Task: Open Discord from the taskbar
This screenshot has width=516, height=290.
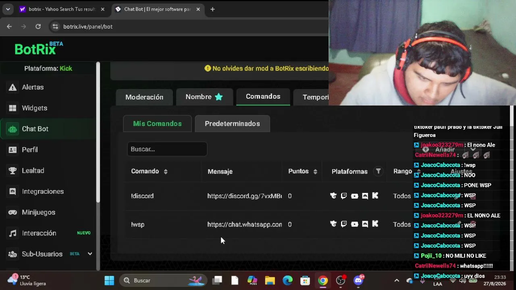Action: coord(358,280)
